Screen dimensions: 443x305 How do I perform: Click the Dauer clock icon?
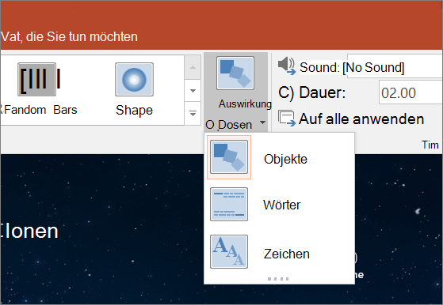[286, 92]
